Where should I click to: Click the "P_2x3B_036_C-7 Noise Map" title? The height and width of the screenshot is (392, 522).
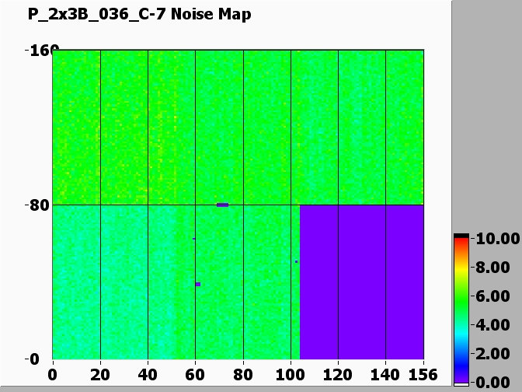coord(140,15)
